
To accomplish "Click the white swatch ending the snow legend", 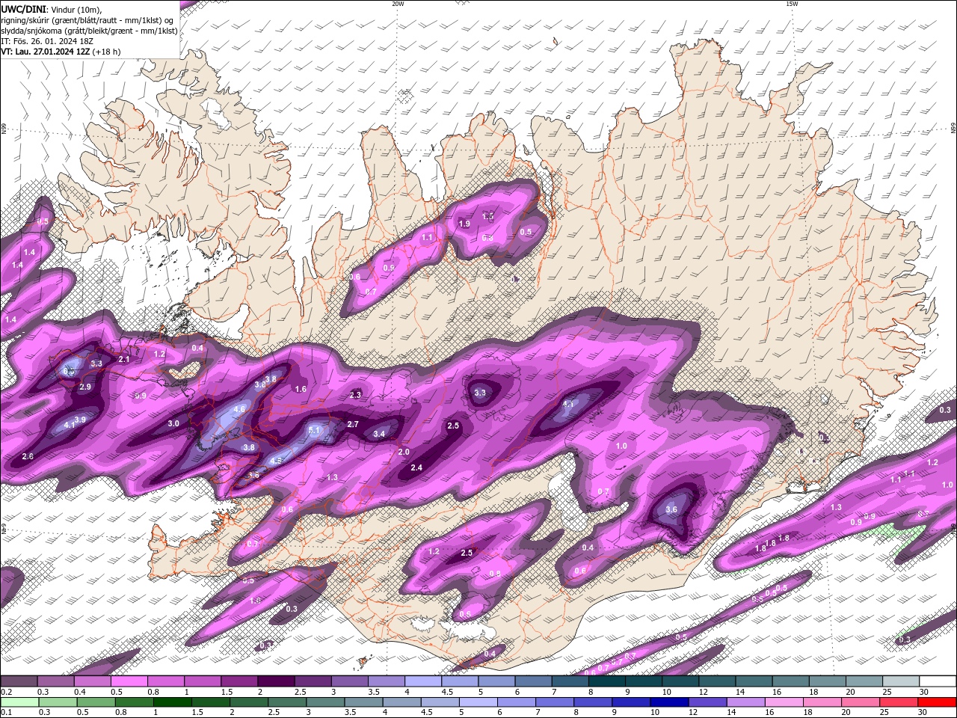I will [937, 681].
